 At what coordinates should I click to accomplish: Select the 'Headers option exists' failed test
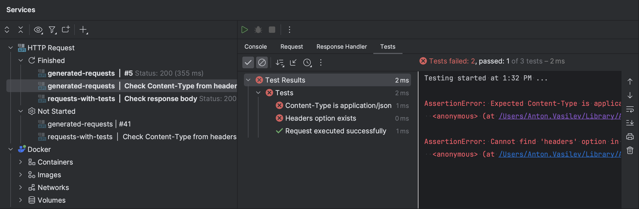coord(321,118)
